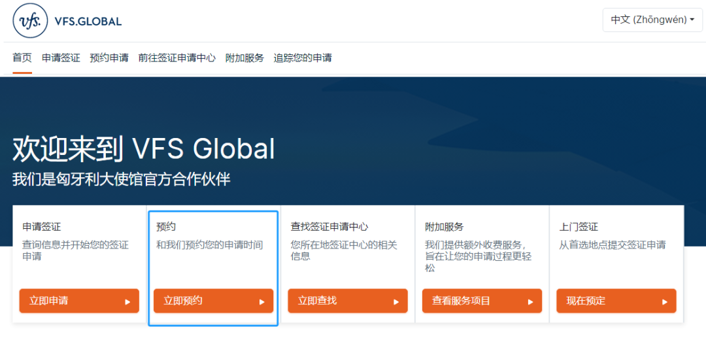Click the 您所在地签证中心的相关信息 description text
706x342 pixels.
[x=344, y=251]
